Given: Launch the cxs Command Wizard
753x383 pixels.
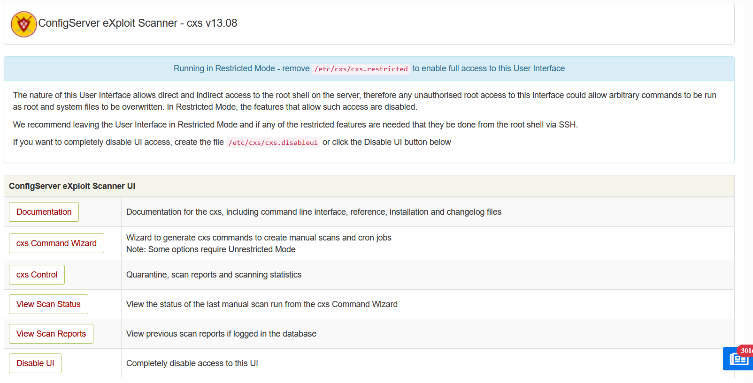Looking at the screenshot, I should (x=56, y=243).
